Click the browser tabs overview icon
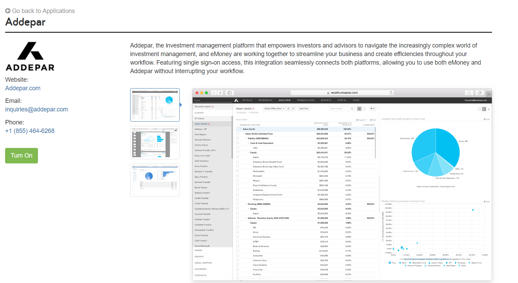Viewport: 518px width, 283px height. [x=480, y=93]
